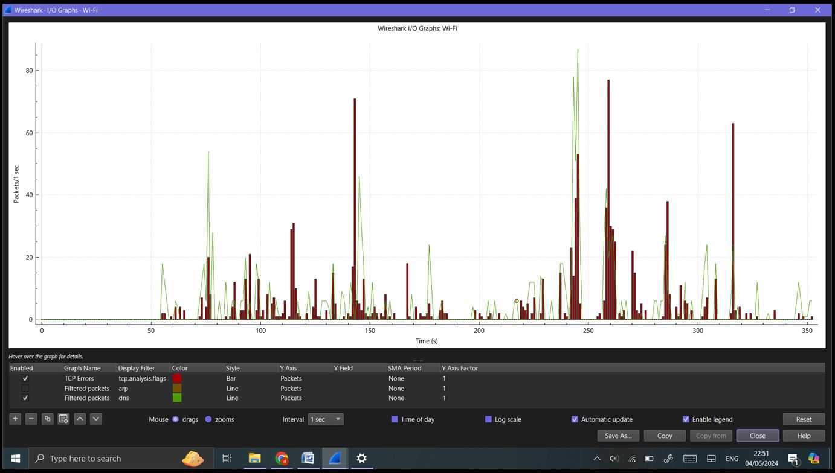The image size is (835, 473).
Task: Turn off Automatic update
Action: coord(575,419)
